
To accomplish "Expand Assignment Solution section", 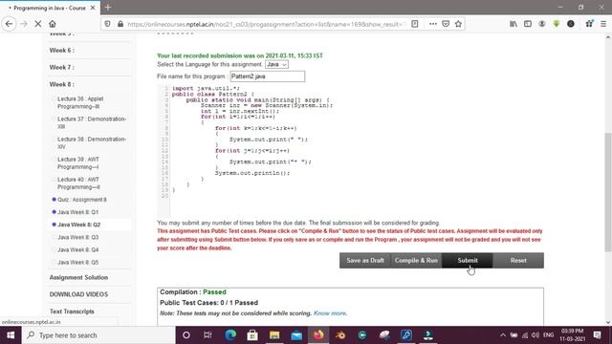I will click(x=78, y=277).
